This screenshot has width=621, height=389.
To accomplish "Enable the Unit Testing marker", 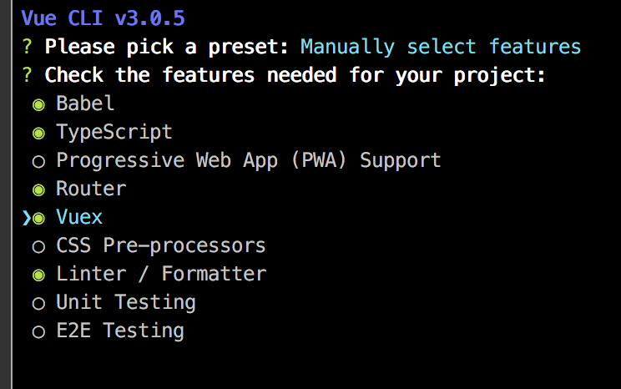I will [38, 303].
